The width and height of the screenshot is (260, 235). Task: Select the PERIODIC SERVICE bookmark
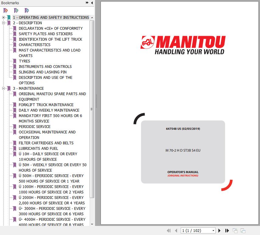(35, 127)
